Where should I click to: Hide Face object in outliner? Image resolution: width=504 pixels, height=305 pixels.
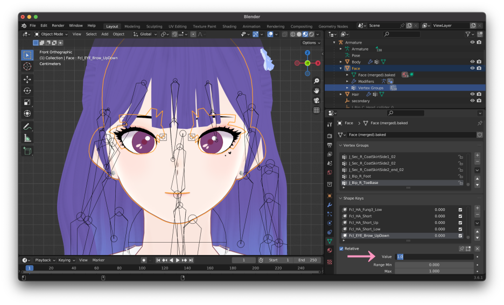point(472,68)
